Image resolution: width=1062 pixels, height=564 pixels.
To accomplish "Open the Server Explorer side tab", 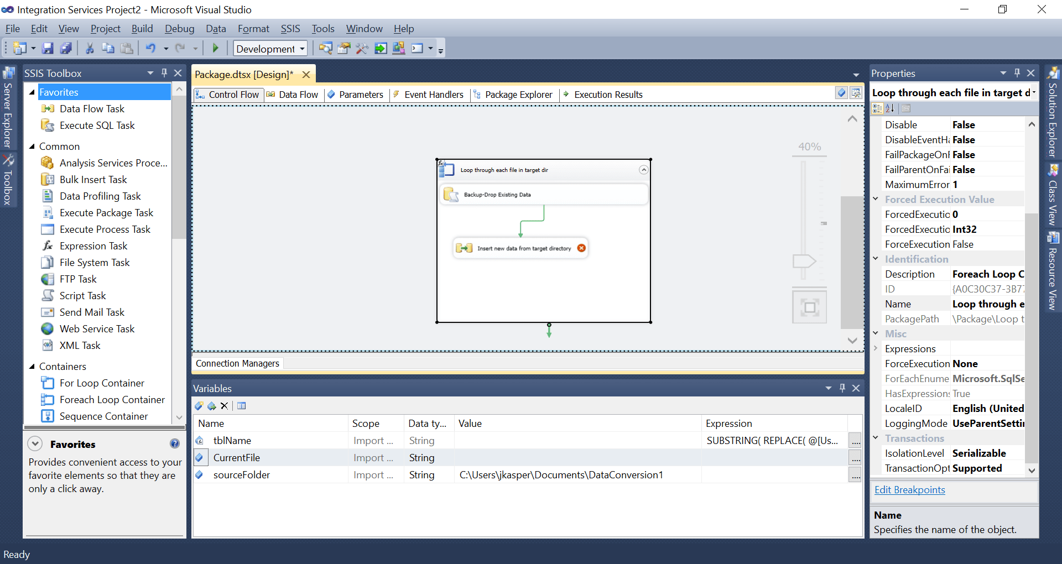I will tap(8, 108).
